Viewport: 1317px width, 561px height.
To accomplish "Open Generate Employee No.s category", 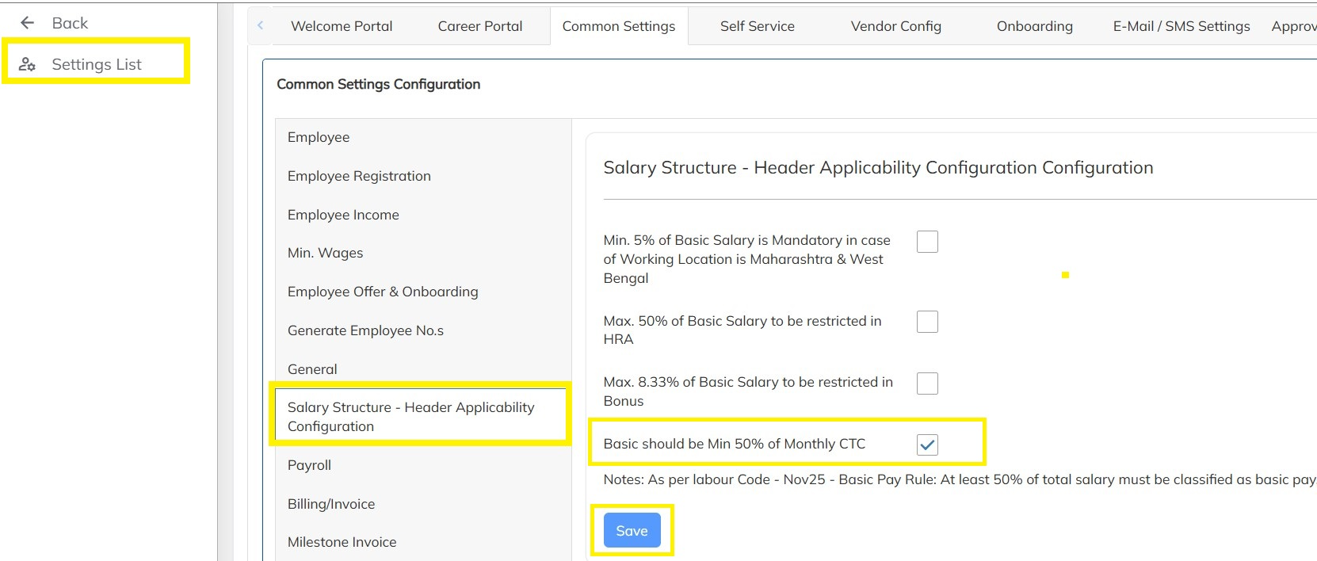I will tap(365, 330).
